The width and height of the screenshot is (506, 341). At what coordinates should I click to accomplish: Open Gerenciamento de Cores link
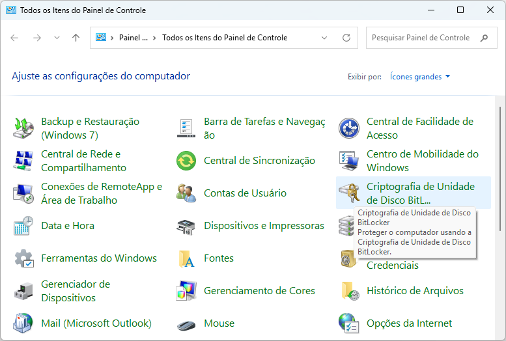coord(259,291)
